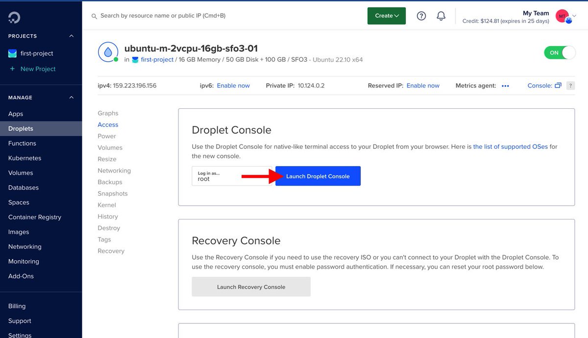Click the search magnifier icon
The height and width of the screenshot is (338, 588).
(x=94, y=16)
